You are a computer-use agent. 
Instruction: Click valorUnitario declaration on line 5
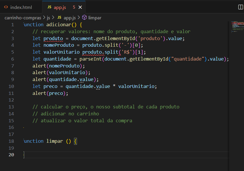pyautogui.click(x=61, y=52)
